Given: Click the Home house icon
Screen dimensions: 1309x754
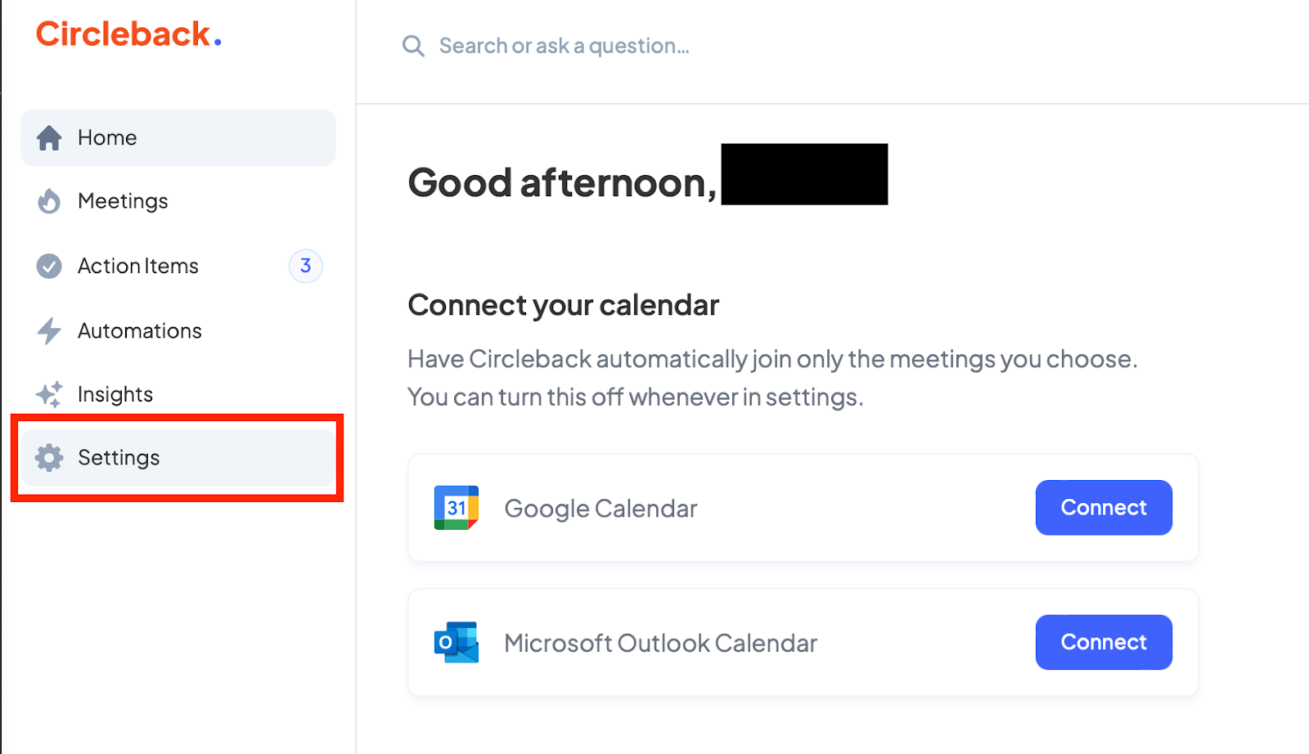Looking at the screenshot, I should pyautogui.click(x=49, y=138).
